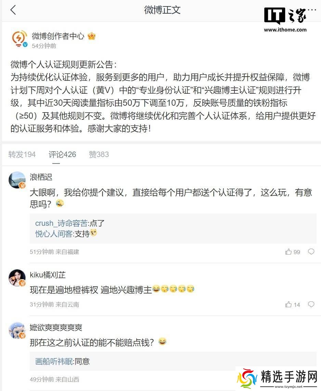Open 微博创作者中心 username link
Viewport: 321px width, 391px height.
coord(58,36)
